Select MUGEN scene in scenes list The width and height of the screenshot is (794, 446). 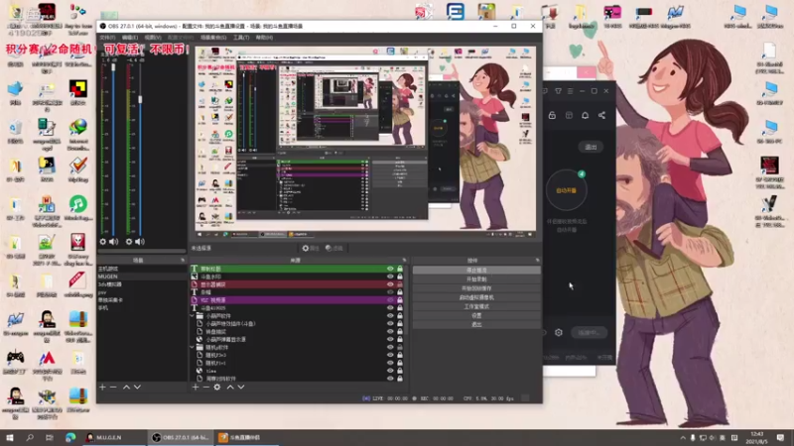[142, 277]
